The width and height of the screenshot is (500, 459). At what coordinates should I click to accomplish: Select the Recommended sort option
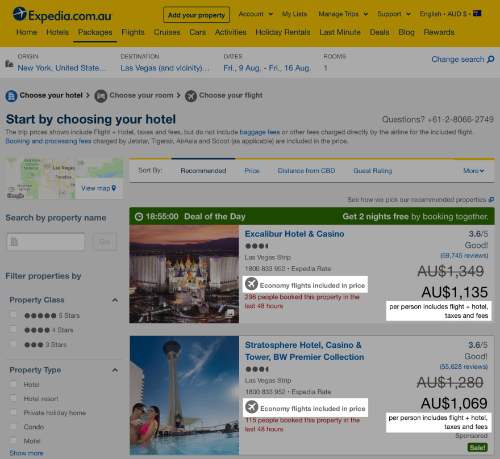[x=203, y=171]
